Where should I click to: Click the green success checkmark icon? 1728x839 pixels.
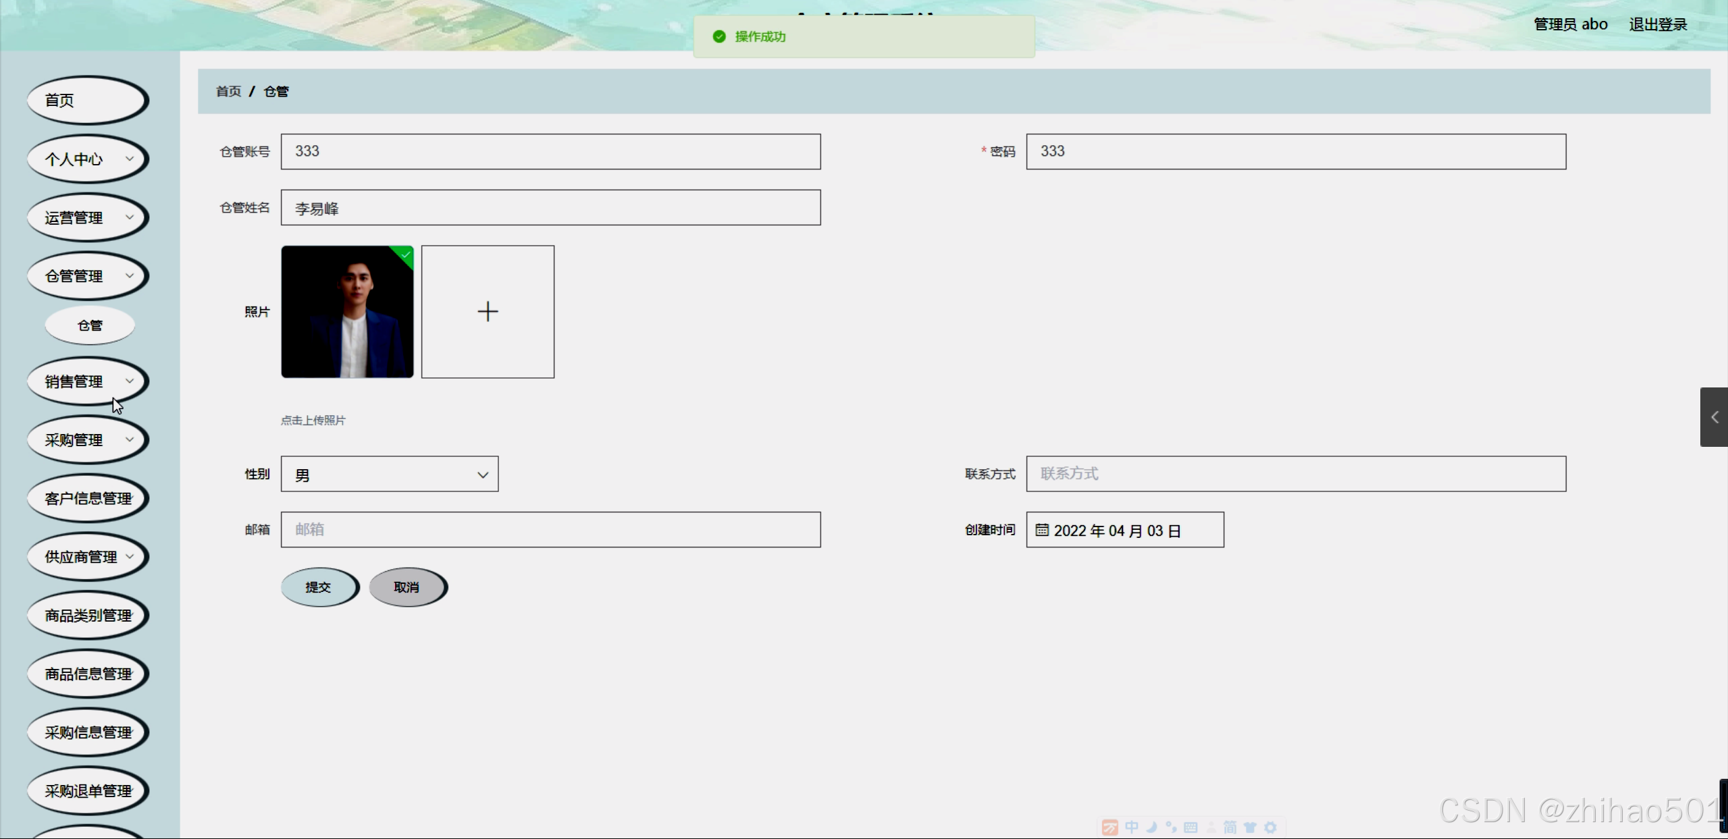point(719,36)
